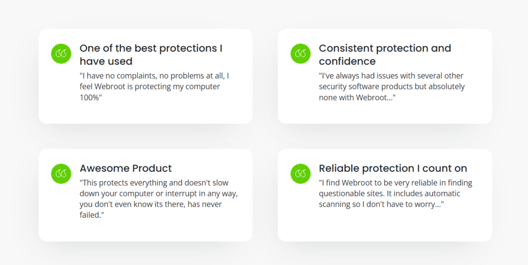The width and height of the screenshot is (528, 265).
Task: Select the review text "This protects everything and doesn't slow down"
Action: click(x=158, y=199)
